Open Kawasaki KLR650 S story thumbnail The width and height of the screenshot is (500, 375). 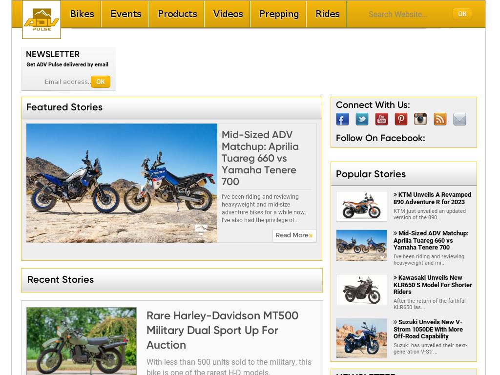[361, 290]
